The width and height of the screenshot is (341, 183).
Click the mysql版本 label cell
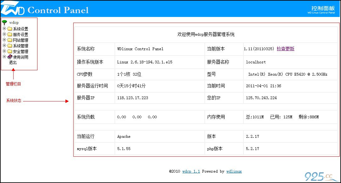tap(94, 149)
